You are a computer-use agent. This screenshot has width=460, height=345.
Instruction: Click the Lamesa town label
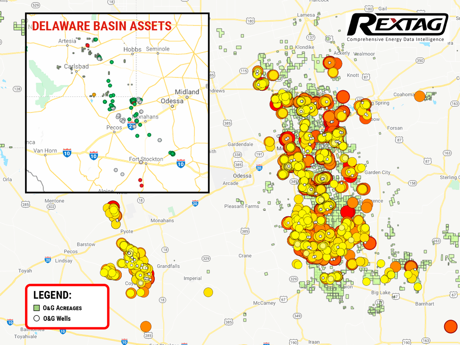pyautogui.click(x=305, y=15)
